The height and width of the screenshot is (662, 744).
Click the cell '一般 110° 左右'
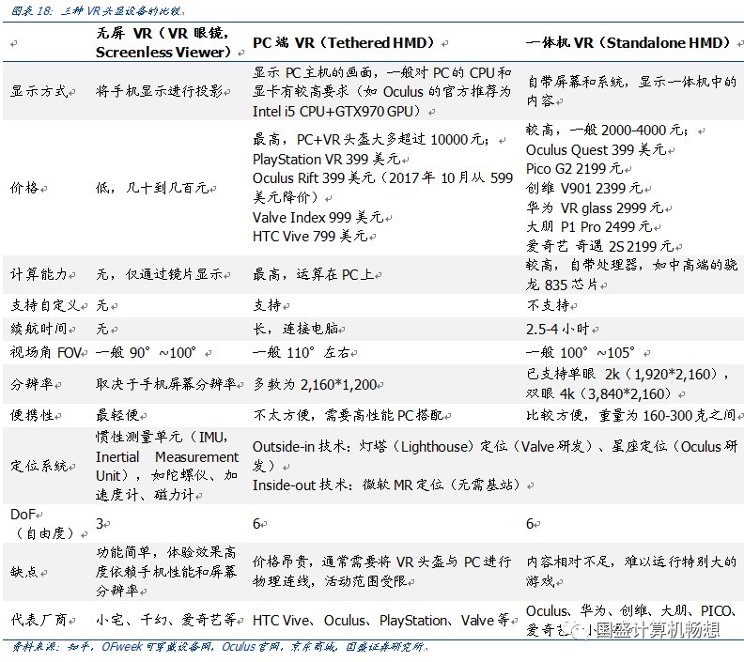click(302, 353)
